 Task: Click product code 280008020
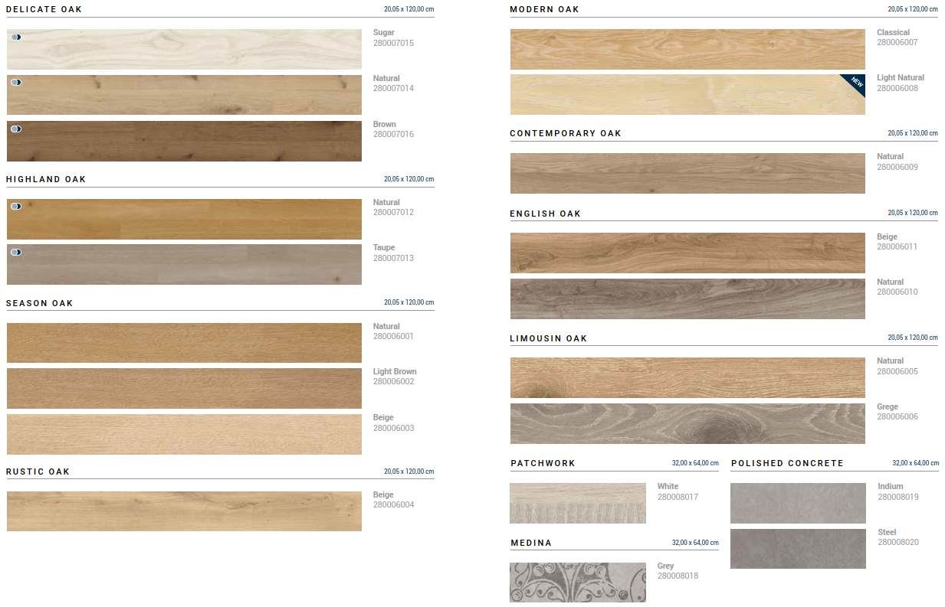(898, 542)
